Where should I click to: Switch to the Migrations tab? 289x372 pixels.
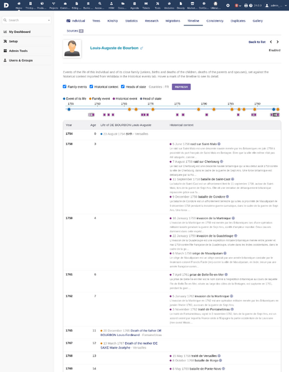click(172, 21)
